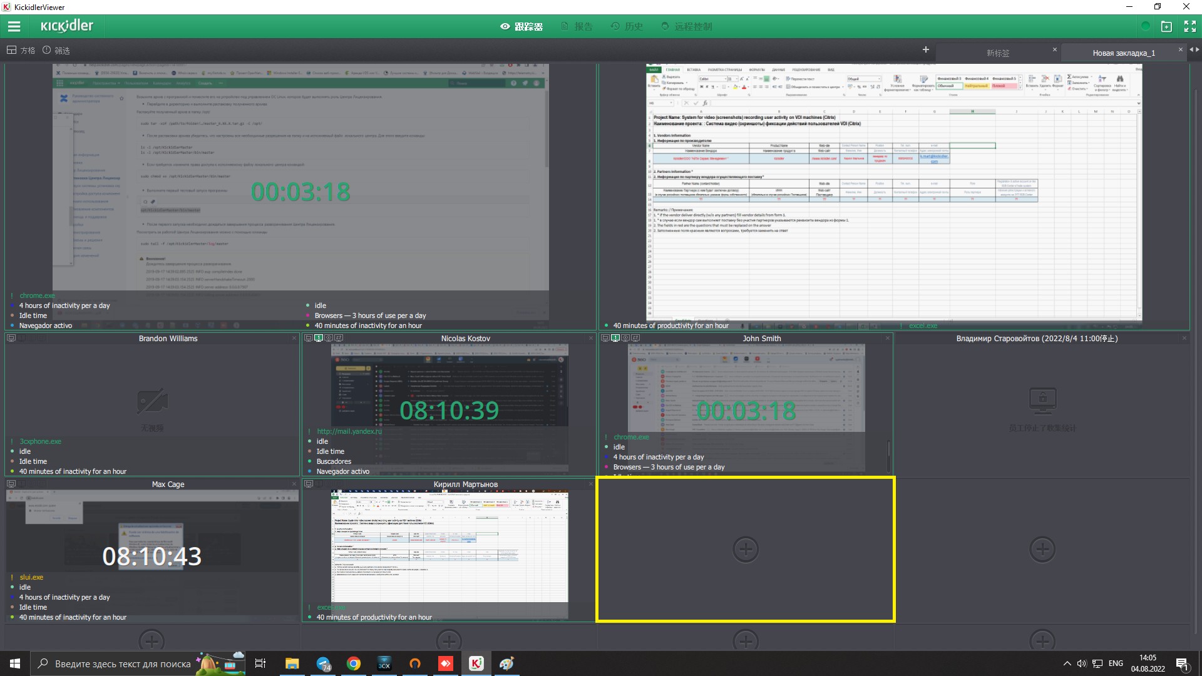Open Kickidler app in Windows taskbar
Viewport: 1202px width, 676px height.
(476, 663)
